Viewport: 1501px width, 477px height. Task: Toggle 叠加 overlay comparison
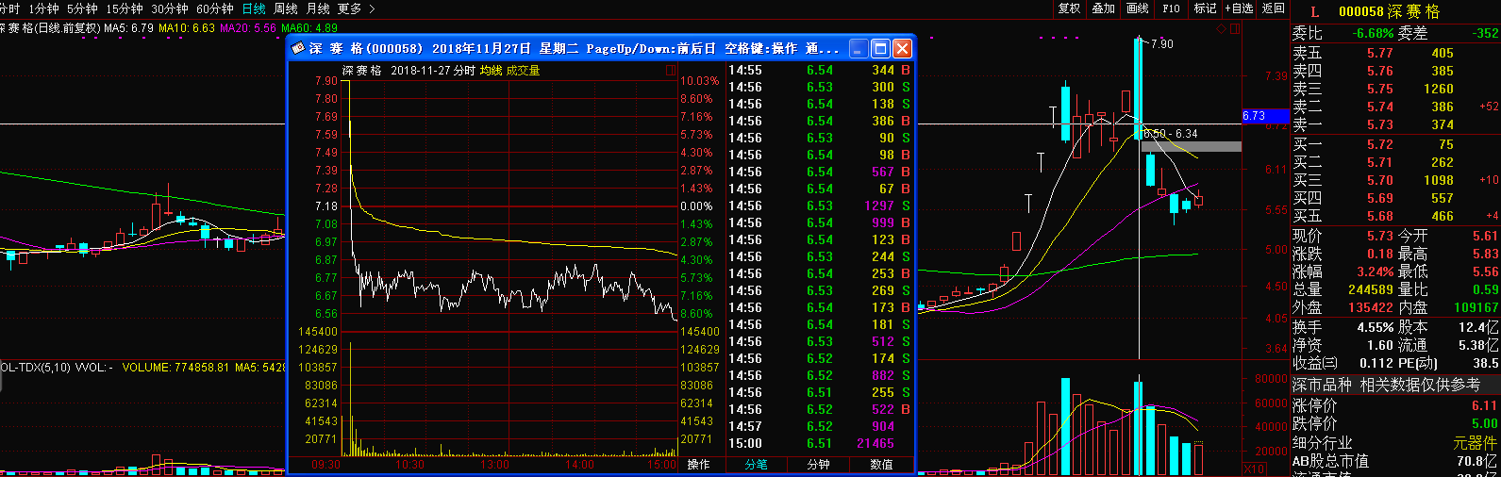pyautogui.click(x=1103, y=8)
